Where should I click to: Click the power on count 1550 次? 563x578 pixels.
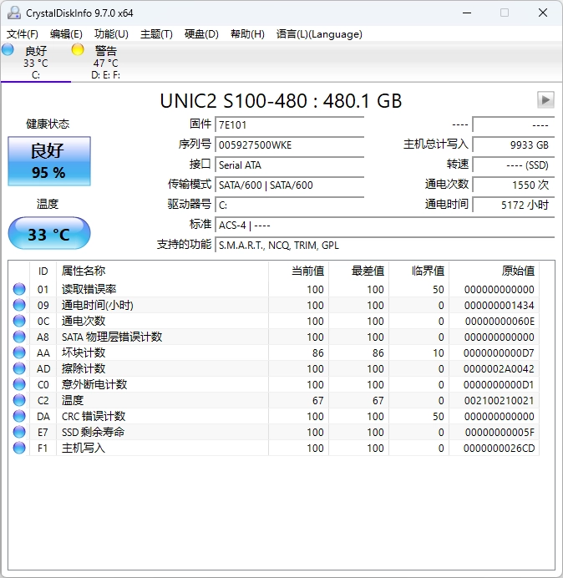[513, 185]
